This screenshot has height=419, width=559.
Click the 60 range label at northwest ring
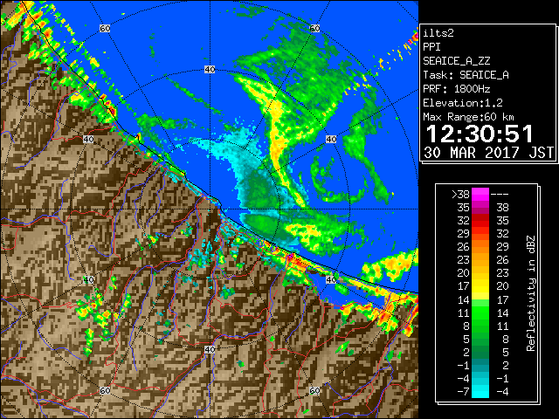point(105,28)
